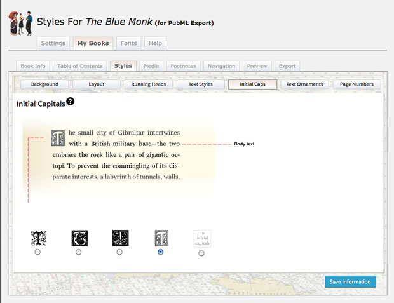
Task: Click the third dark floral square T image
Action: coord(120,238)
